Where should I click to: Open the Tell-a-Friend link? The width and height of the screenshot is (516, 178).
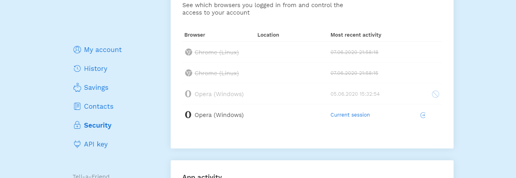pyautogui.click(x=91, y=176)
